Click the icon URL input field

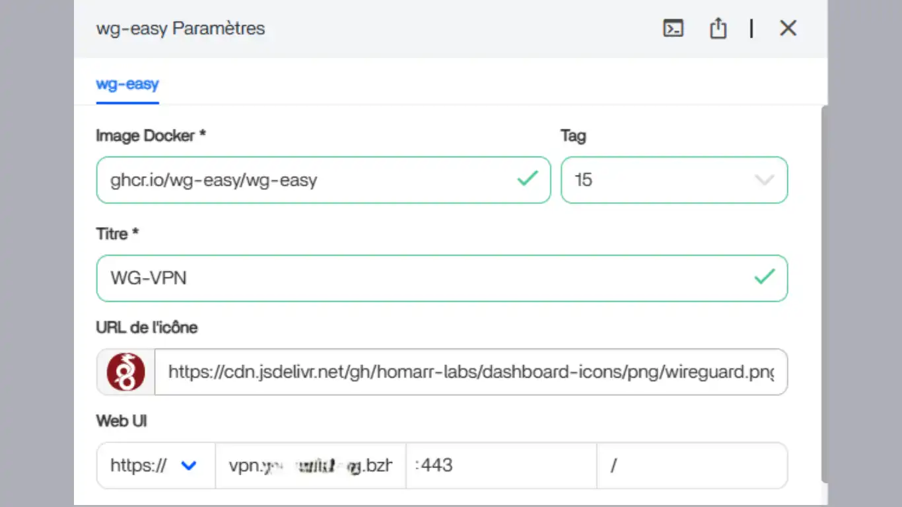[470, 372]
